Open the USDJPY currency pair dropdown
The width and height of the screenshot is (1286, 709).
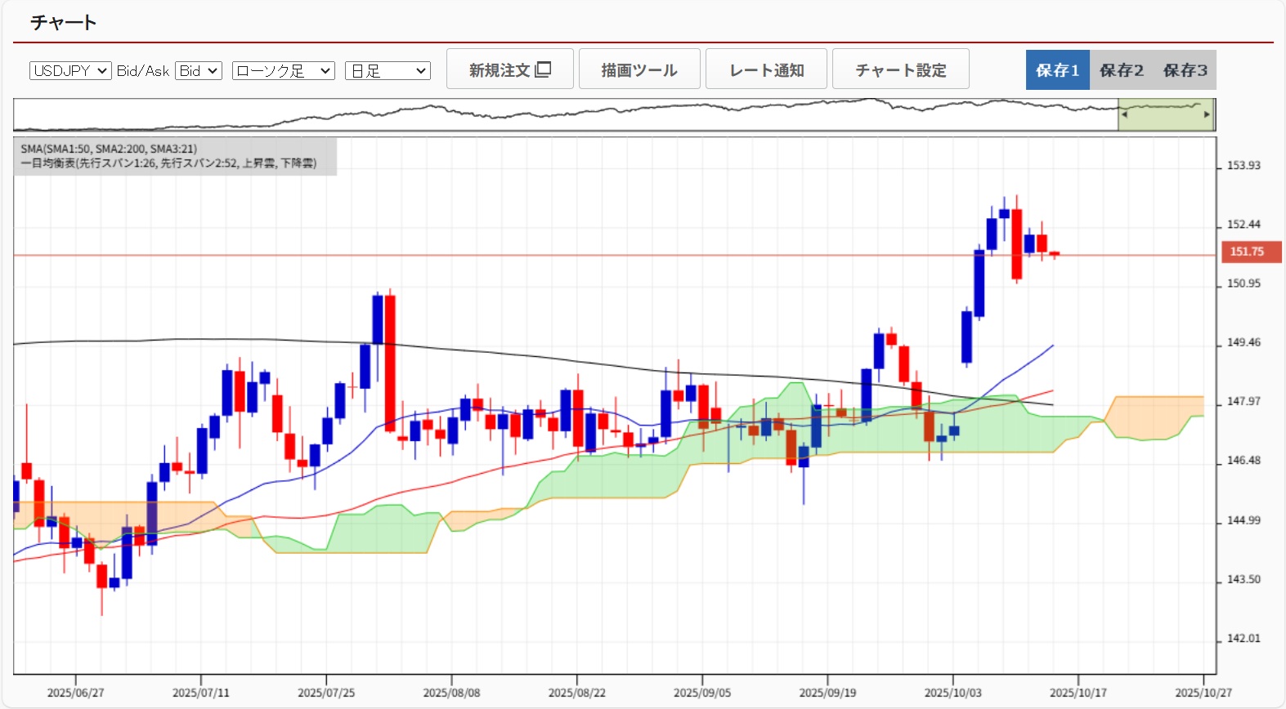pyautogui.click(x=70, y=71)
